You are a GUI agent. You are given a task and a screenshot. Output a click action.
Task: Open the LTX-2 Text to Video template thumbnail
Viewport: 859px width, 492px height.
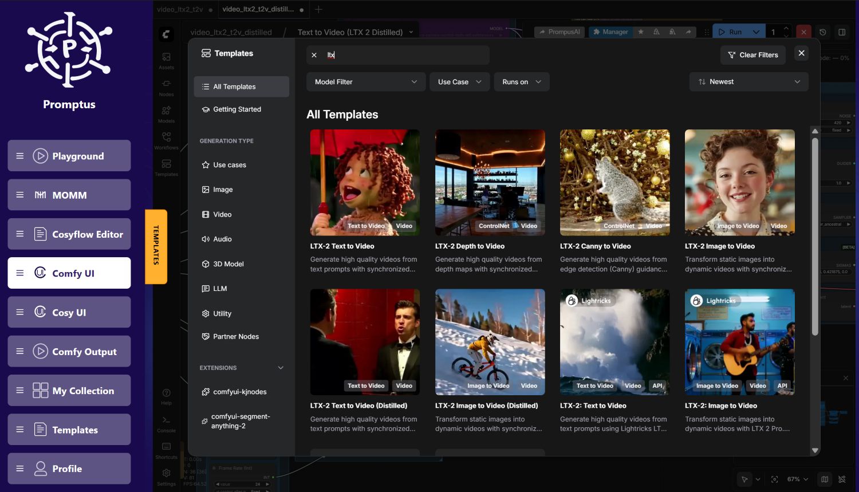point(365,182)
